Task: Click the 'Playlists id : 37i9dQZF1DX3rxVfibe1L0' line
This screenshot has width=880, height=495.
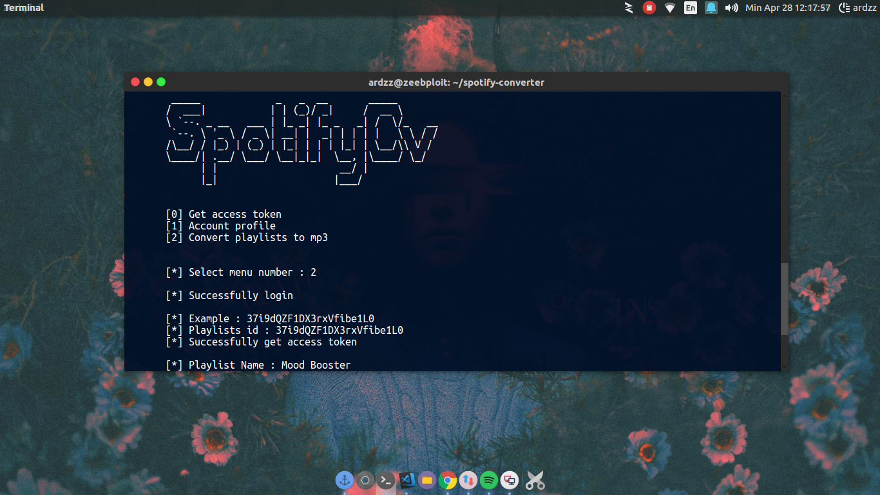Action: pos(285,330)
